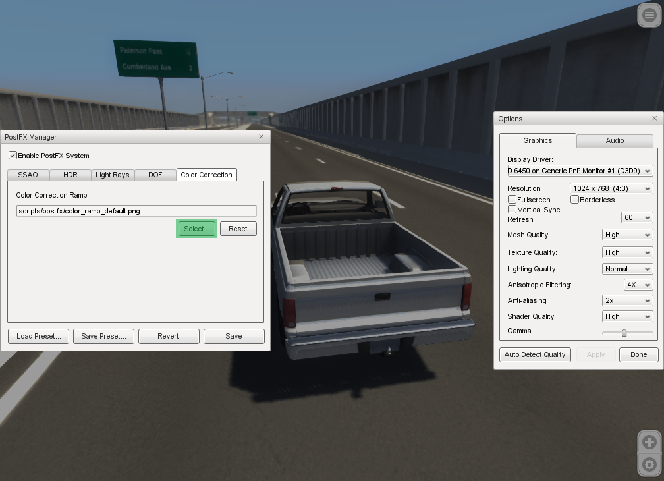Enable the Borderless checkbox

[574, 200]
